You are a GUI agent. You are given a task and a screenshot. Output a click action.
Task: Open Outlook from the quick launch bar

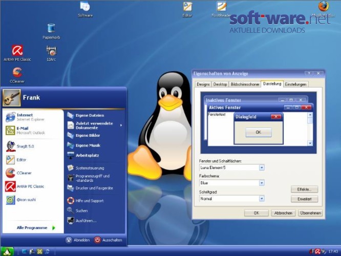pos(39,252)
